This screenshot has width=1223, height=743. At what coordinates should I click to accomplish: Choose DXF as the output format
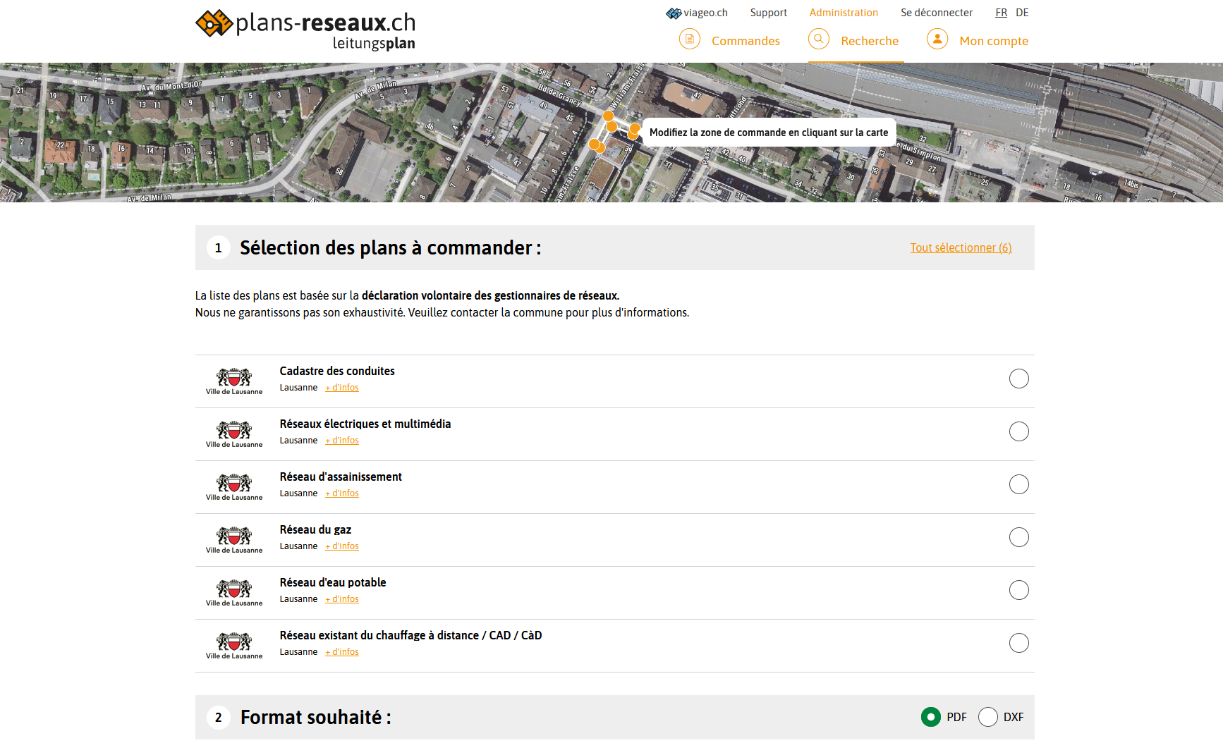pos(988,717)
